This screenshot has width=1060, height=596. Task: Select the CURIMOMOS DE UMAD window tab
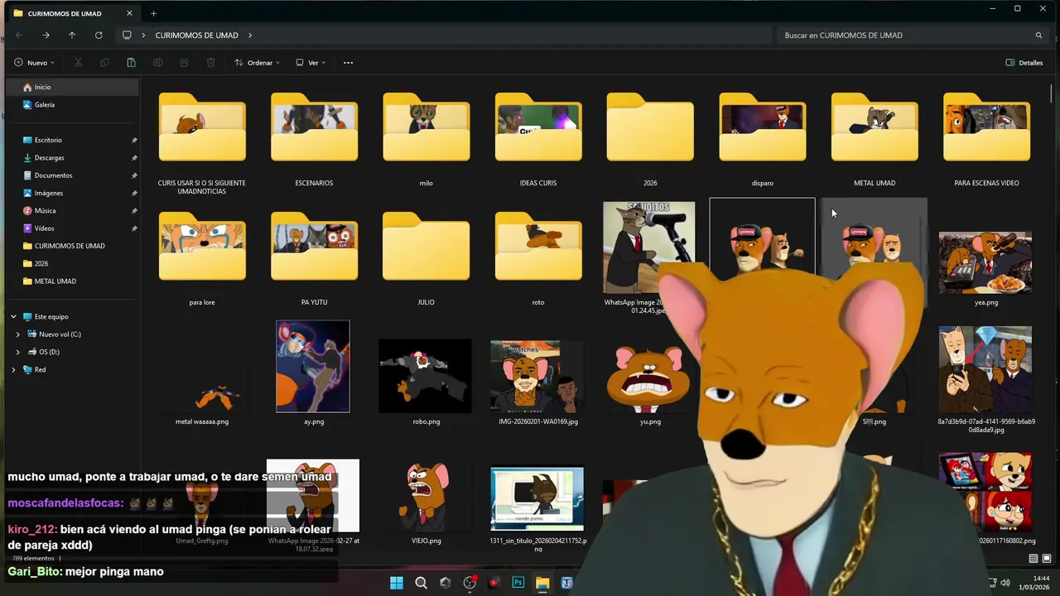[x=71, y=13]
